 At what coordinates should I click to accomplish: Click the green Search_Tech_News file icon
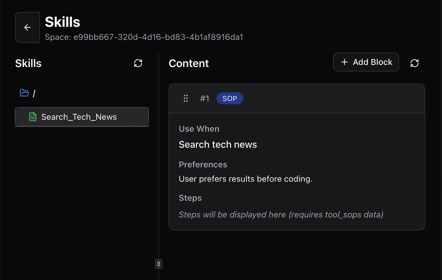(33, 117)
